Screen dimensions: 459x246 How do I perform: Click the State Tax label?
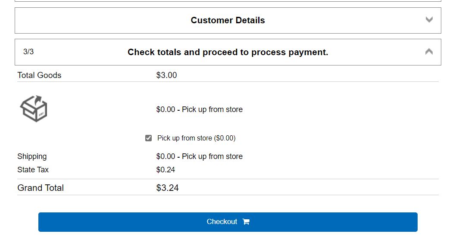pyautogui.click(x=33, y=170)
